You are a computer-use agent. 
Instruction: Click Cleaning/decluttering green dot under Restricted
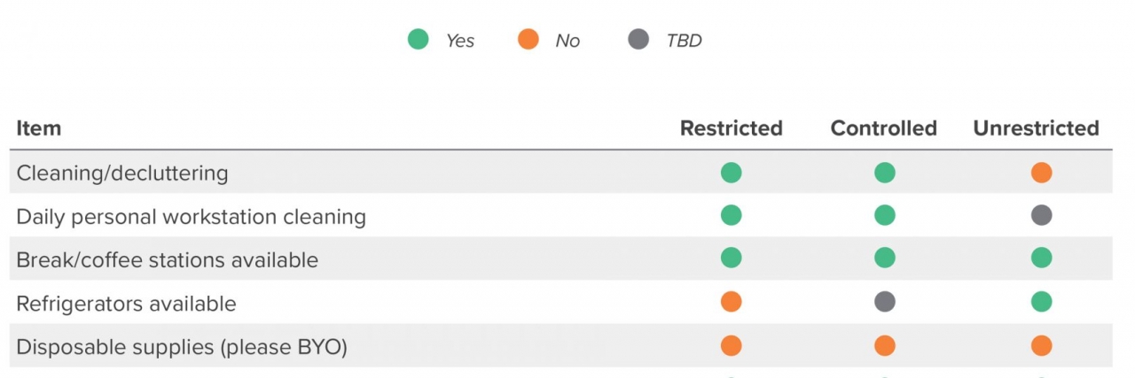tap(732, 173)
